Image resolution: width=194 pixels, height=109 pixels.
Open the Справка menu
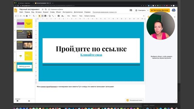(x=87, y=12)
